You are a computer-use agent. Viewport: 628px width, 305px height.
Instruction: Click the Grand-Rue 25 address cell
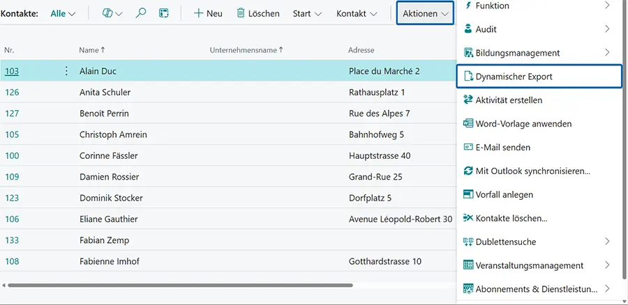[375, 177]
